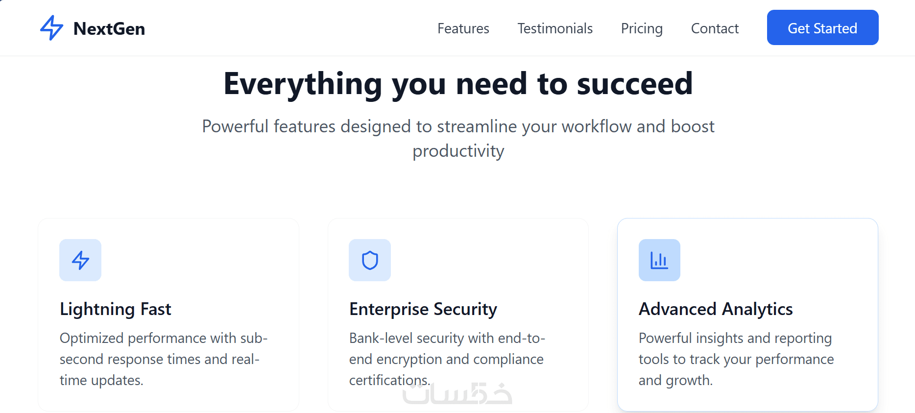The image size is (915, 413).
Task: Select the Lightning Fast card title
Action: coord(116,309)
